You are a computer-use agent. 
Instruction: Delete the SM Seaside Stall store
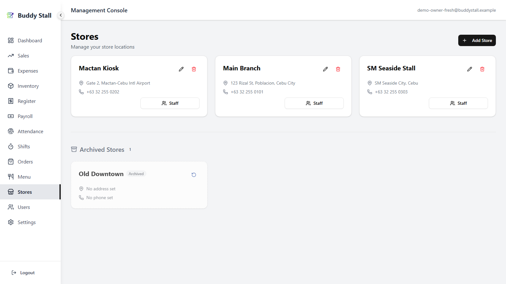point(482,69)
